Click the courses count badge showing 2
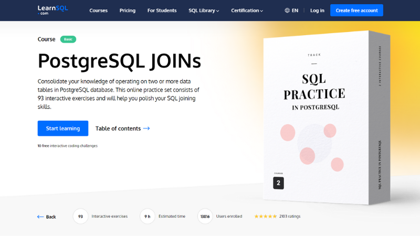This screenshot has height=236, width=420. [278, 183]
